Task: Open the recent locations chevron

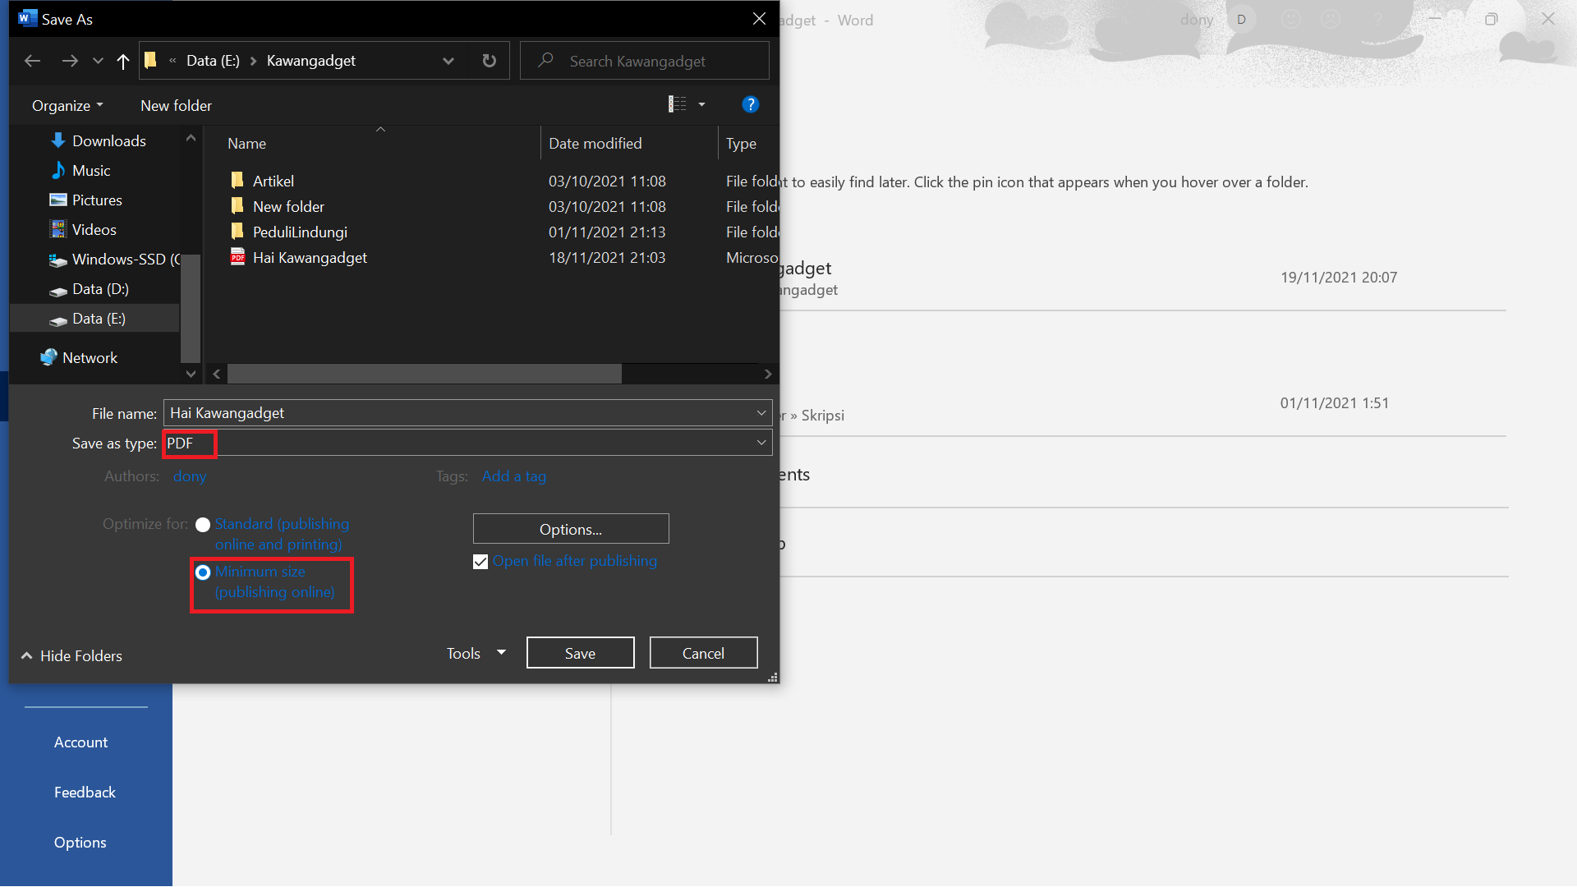Action: point(98,61)
